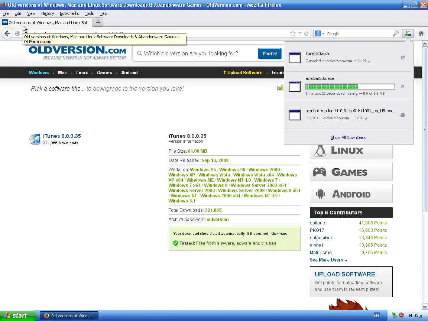Click the Games controller icon
This screenshot has width=428, height=321.
point(320,172)
